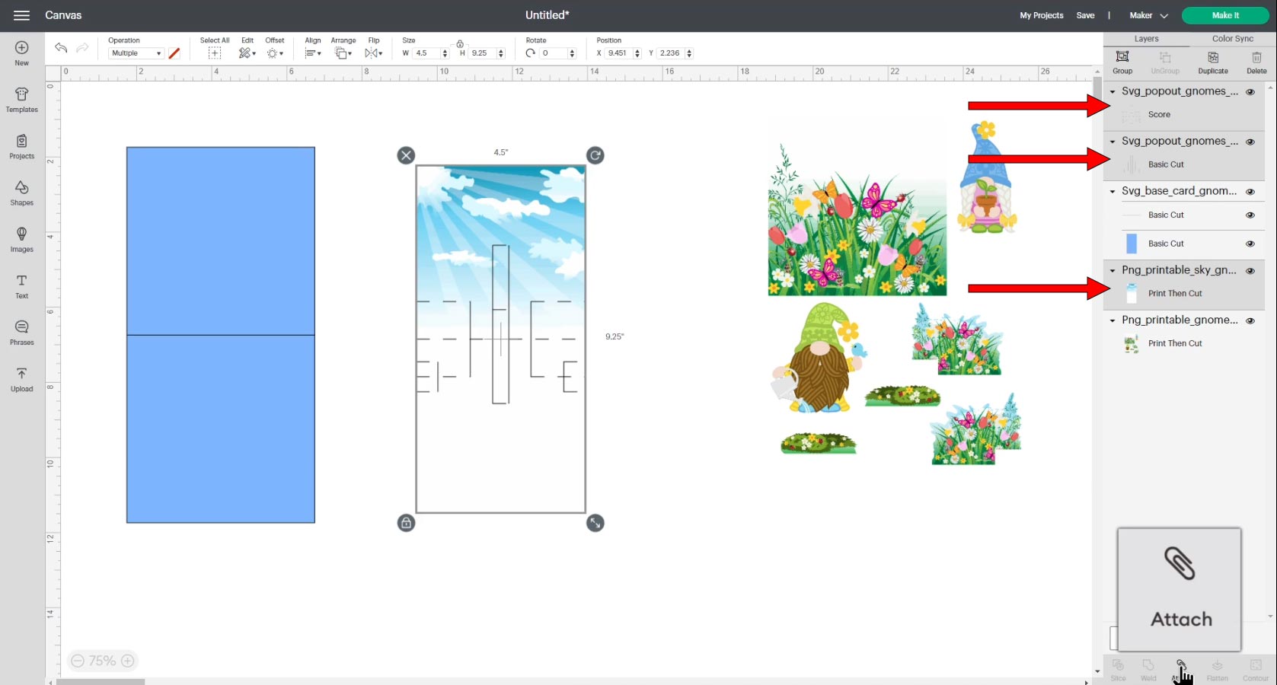Open the Templates panel
The width and height of the screenshot is (1277, 685).
(x=21, y=99)
